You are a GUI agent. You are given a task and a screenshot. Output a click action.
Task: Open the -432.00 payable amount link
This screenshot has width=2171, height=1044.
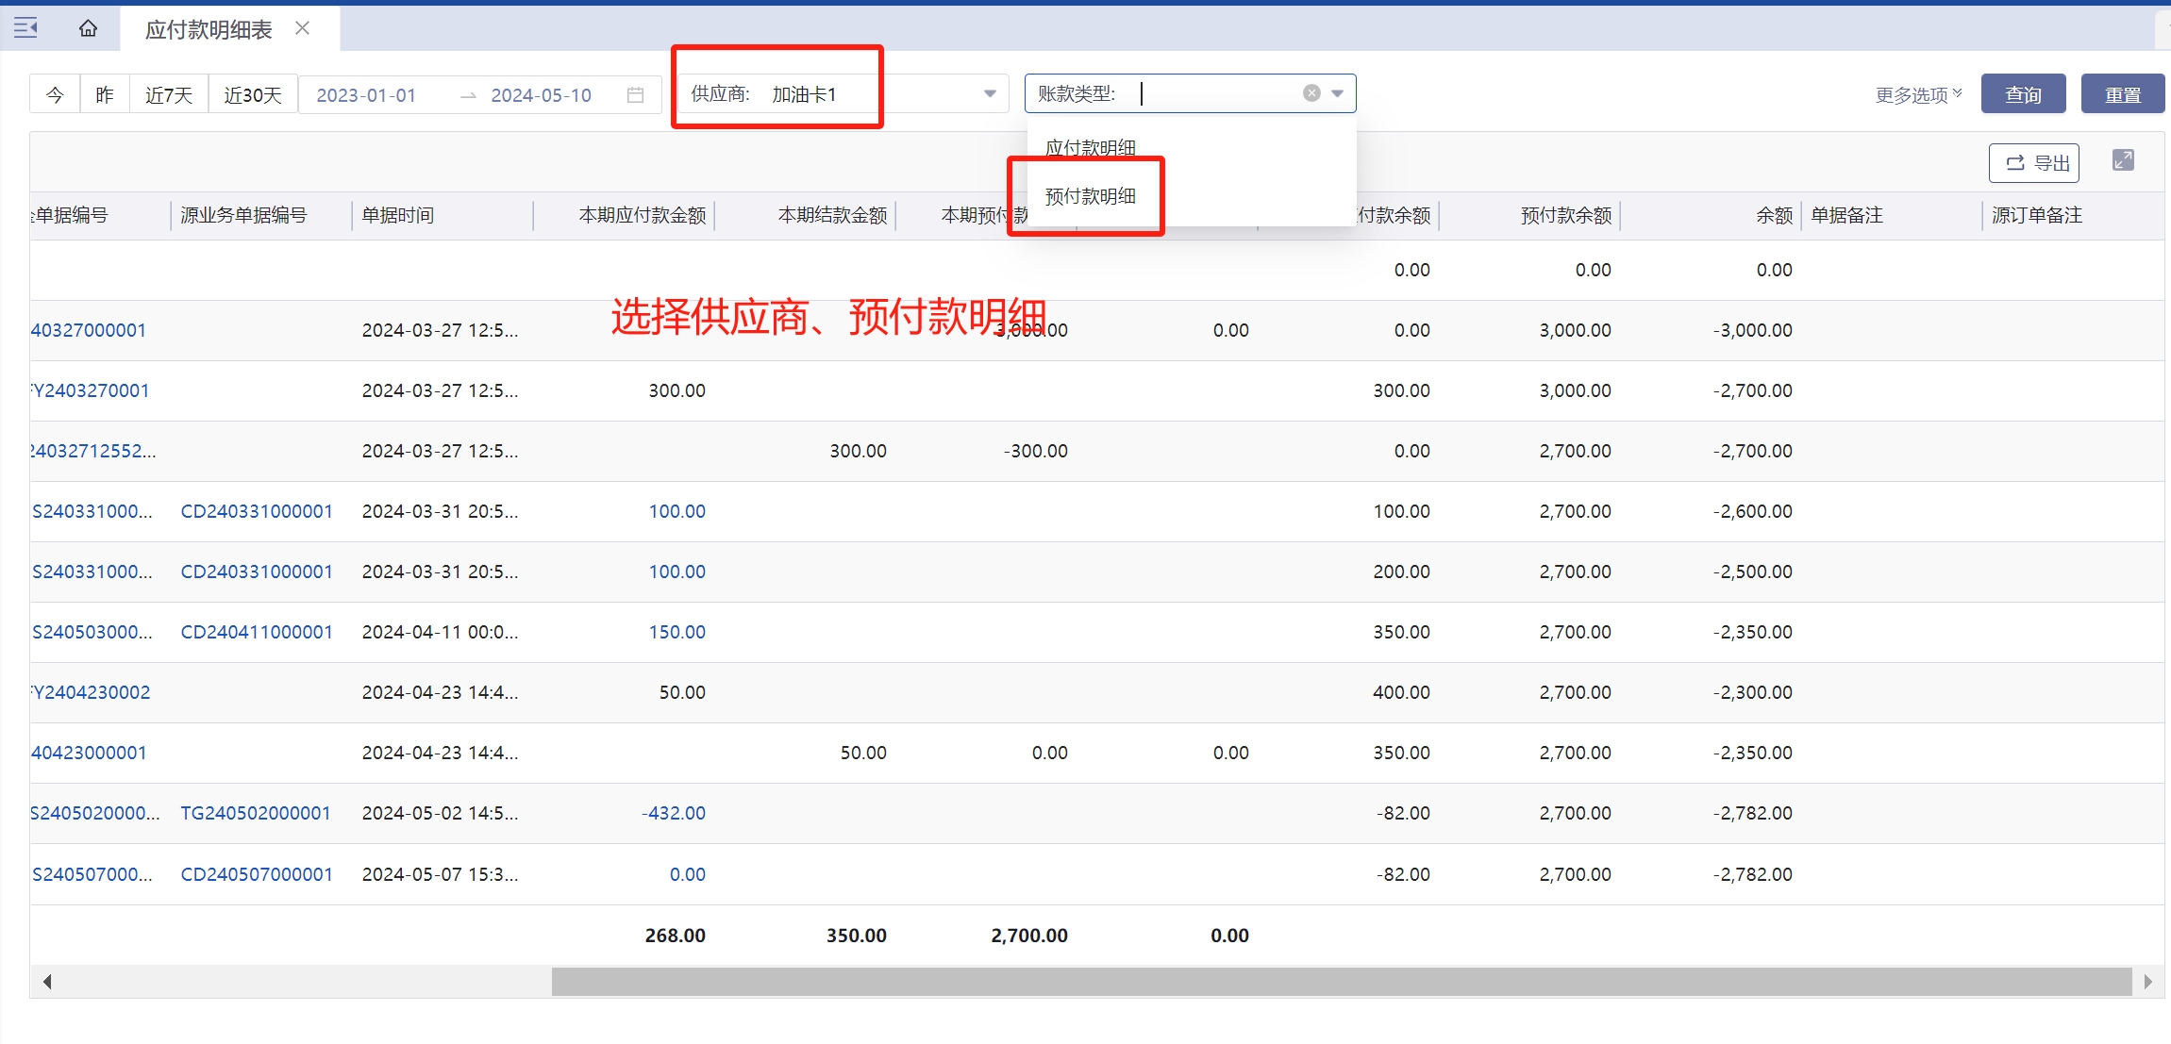click(674, 813)
